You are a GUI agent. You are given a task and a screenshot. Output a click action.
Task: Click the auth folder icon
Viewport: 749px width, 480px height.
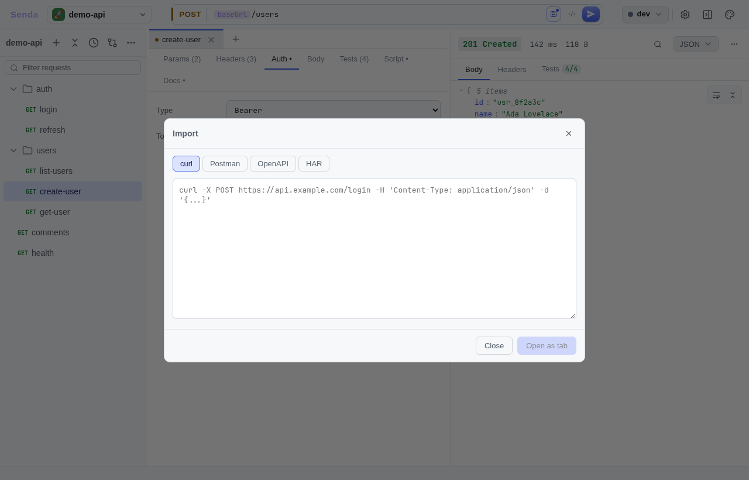(x=28, y=89)
